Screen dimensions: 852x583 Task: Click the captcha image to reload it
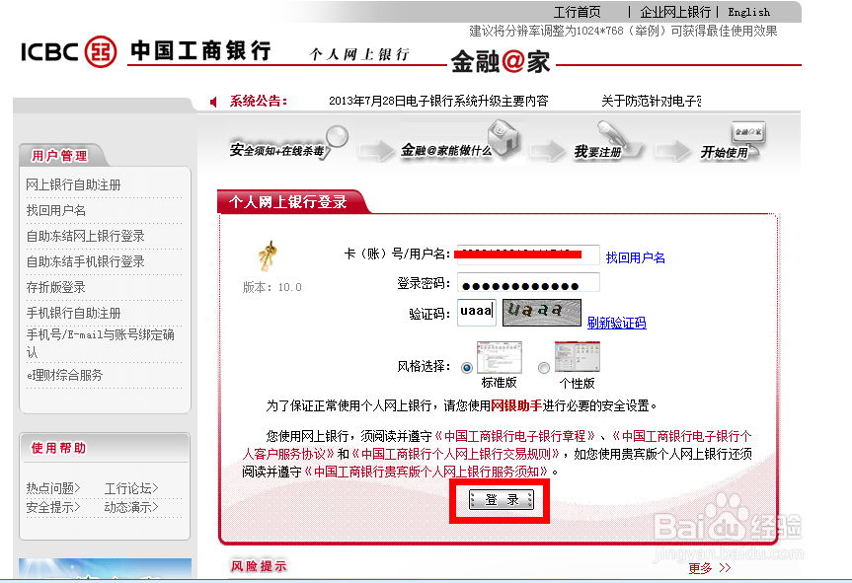pos(541,312)
